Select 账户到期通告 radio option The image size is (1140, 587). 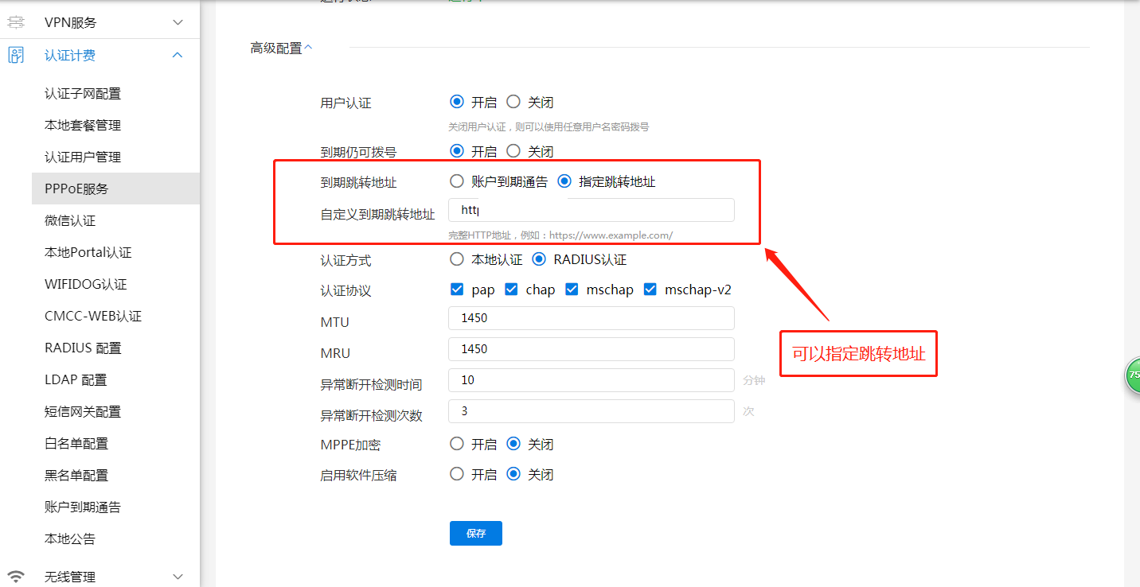coord(457,181)
